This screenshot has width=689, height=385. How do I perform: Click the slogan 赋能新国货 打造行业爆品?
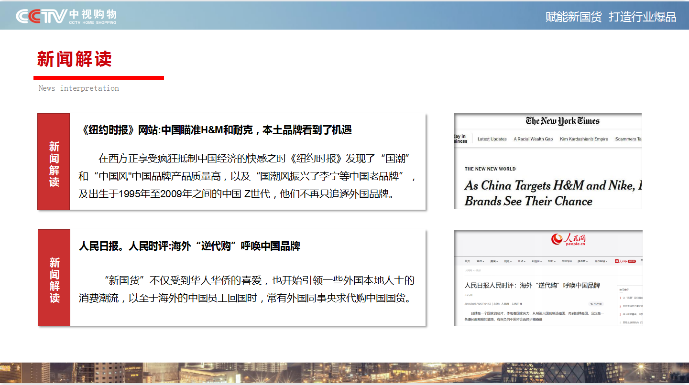click(x=611, y=17)
